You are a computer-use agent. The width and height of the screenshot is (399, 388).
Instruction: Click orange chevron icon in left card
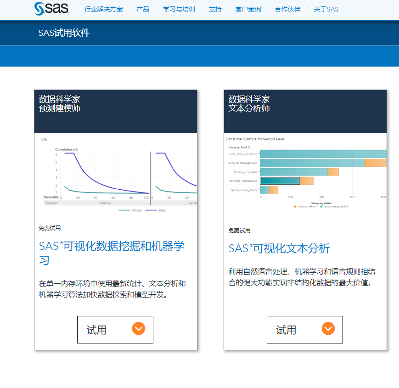139,329
